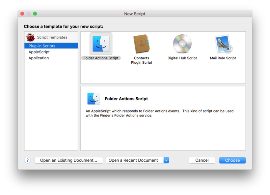
Task: Click the Folder Actions Script label
Action: (101, 58)
